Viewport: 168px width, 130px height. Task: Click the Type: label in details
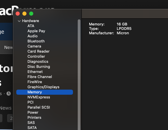pos(94,29)
